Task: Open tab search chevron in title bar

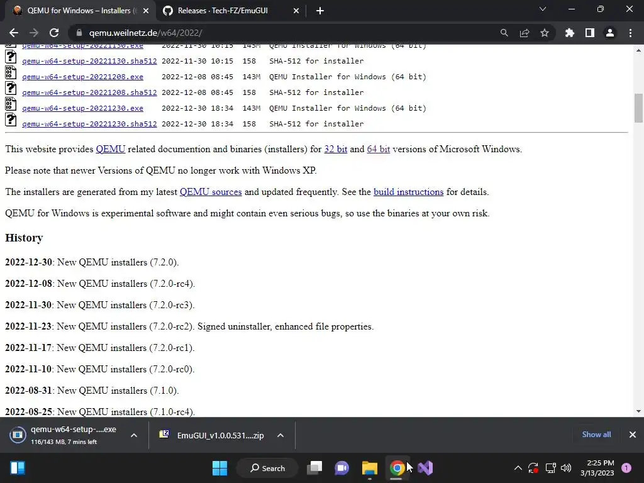Action: [543, 9]
